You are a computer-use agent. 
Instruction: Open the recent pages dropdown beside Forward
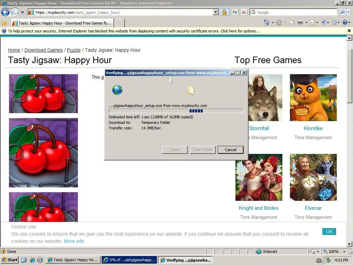[x=22, y=12]
